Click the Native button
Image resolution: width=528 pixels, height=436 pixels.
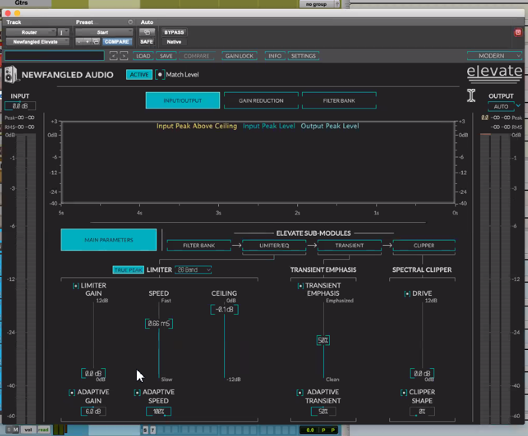point(174,42)
